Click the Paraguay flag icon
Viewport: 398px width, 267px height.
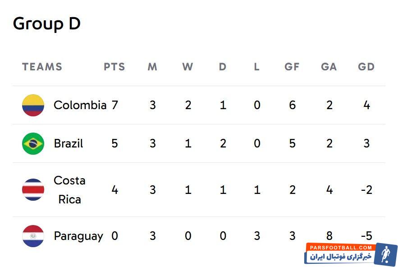[x=33, y=236]
